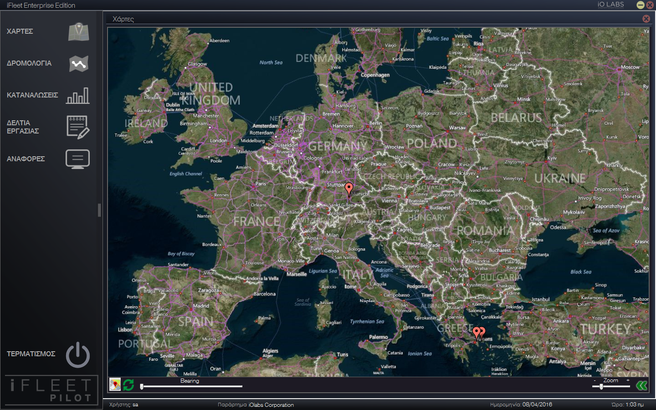Open the ΚΑΤΑΝΑΛΩΣΕΙΣ bar chart icon

78,96
